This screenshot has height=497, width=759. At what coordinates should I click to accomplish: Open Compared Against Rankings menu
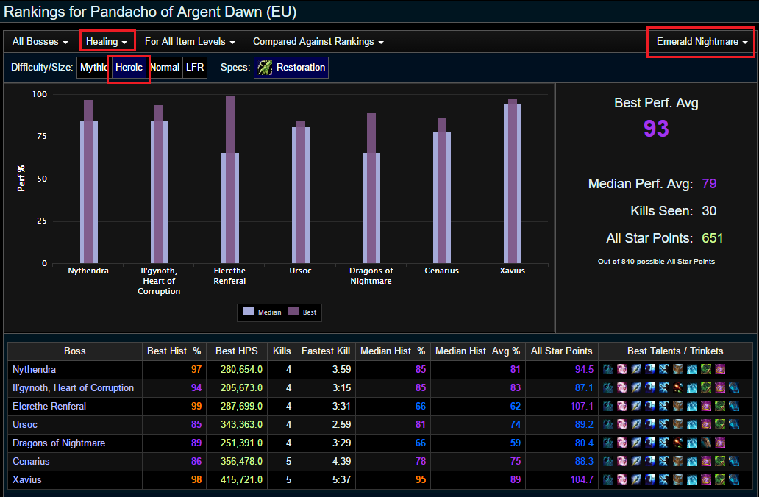tap(318, 42)
